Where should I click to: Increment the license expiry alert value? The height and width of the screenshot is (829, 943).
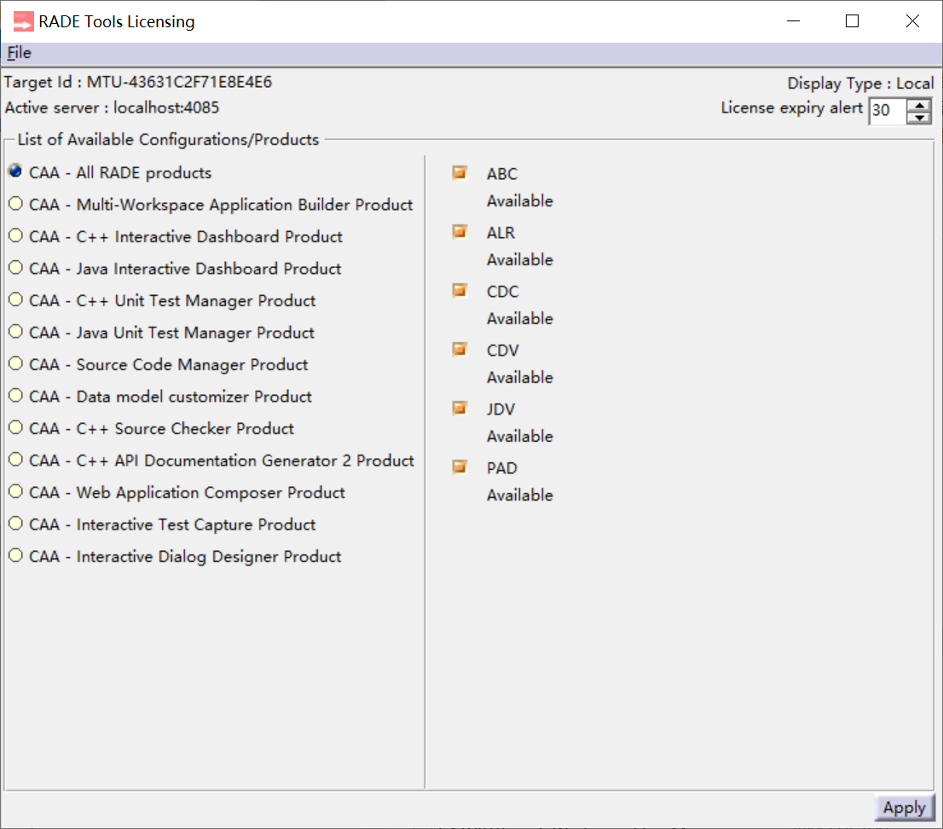click(x=919, y=104)
